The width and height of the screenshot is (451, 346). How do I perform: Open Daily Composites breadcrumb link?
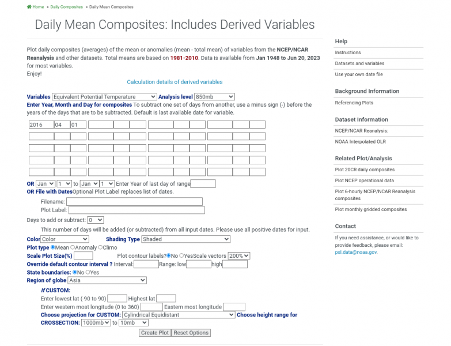point(66,7)
